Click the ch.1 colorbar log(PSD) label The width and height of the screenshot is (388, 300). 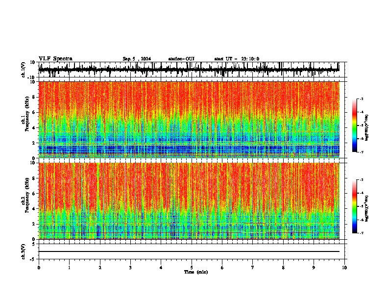(367, 127)
